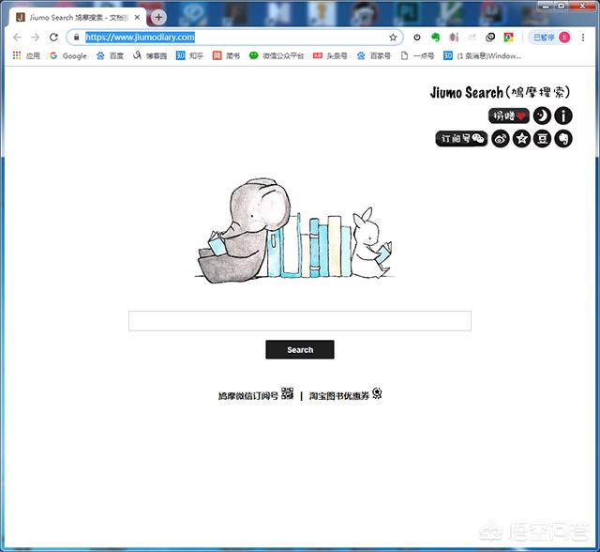Image resolution: width=600 pixels, height=552 pixels.
Task: Click the power extension icon in toolbar
Action: [x=417, y=38]
